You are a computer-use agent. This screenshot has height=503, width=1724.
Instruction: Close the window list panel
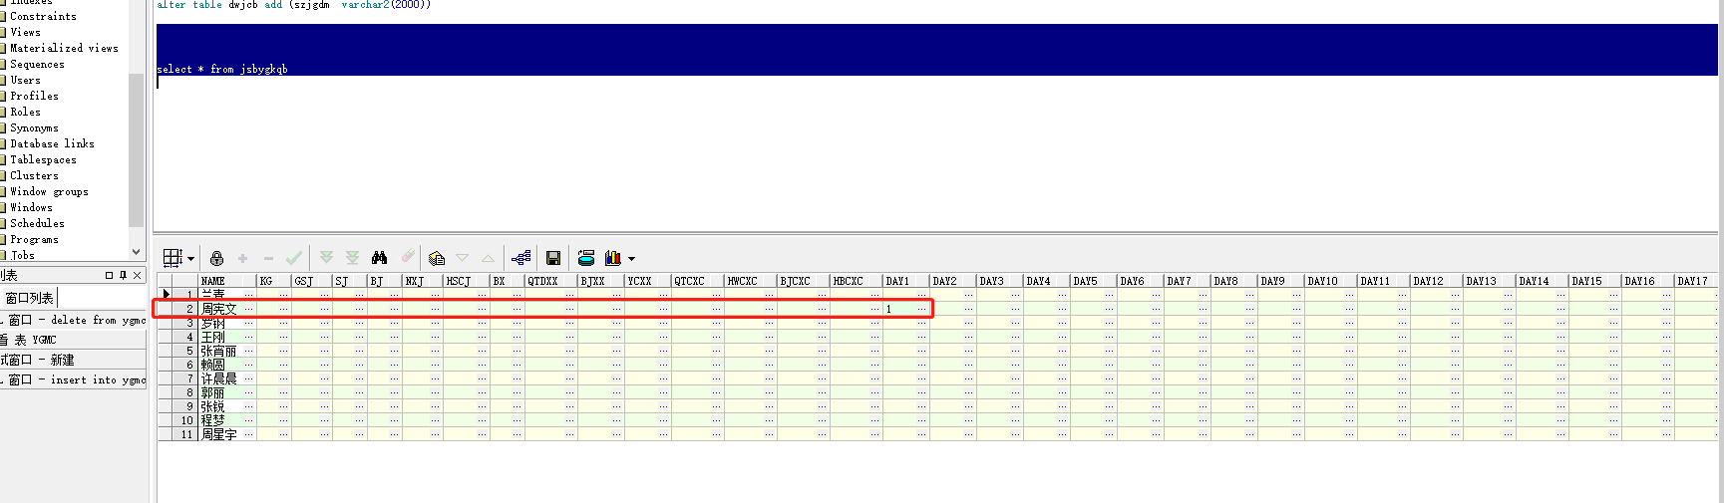tap(138, 275)
